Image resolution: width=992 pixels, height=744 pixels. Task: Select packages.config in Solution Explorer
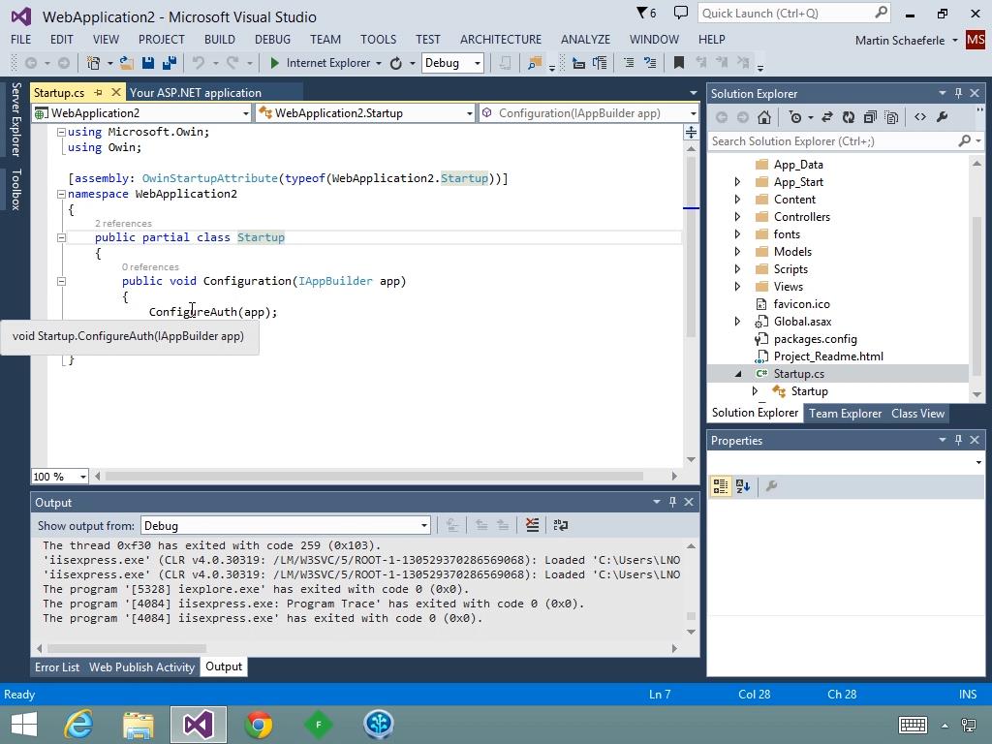tap(815, 339)
